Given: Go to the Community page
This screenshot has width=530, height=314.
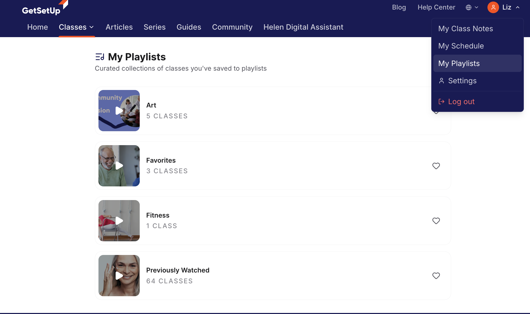Looking at the screenshot, I should (x=232, y=27).
